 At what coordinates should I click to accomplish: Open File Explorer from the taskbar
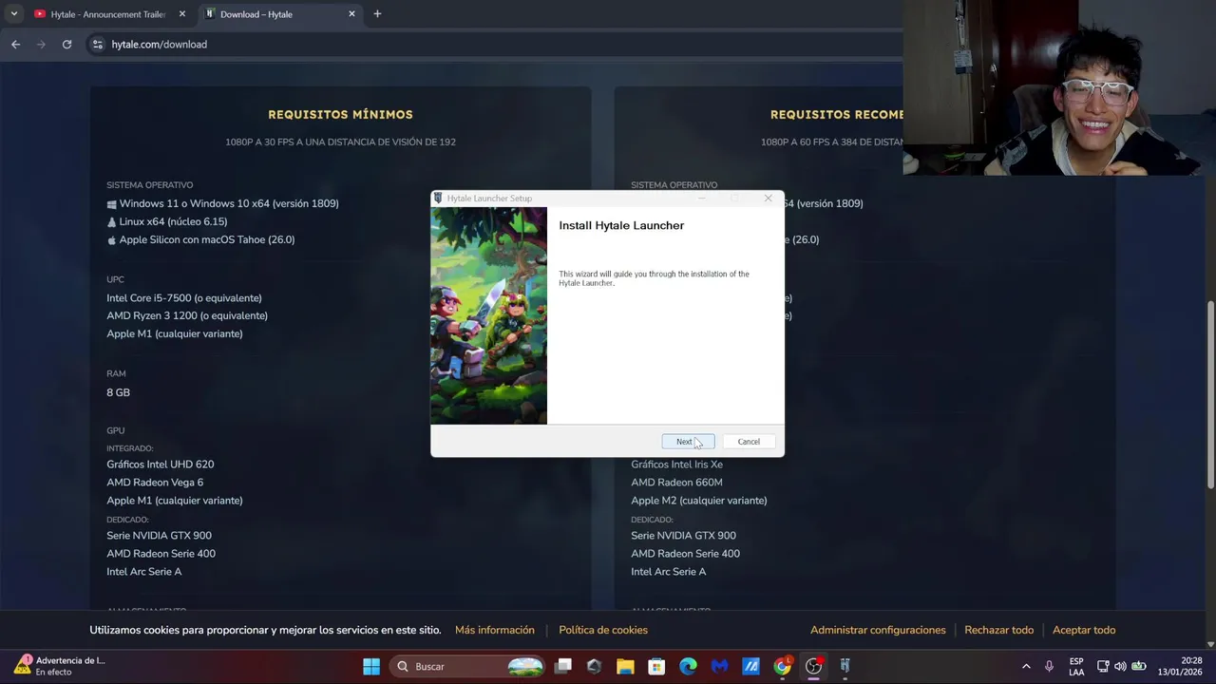pyautogui.click(x=625, y=666)
